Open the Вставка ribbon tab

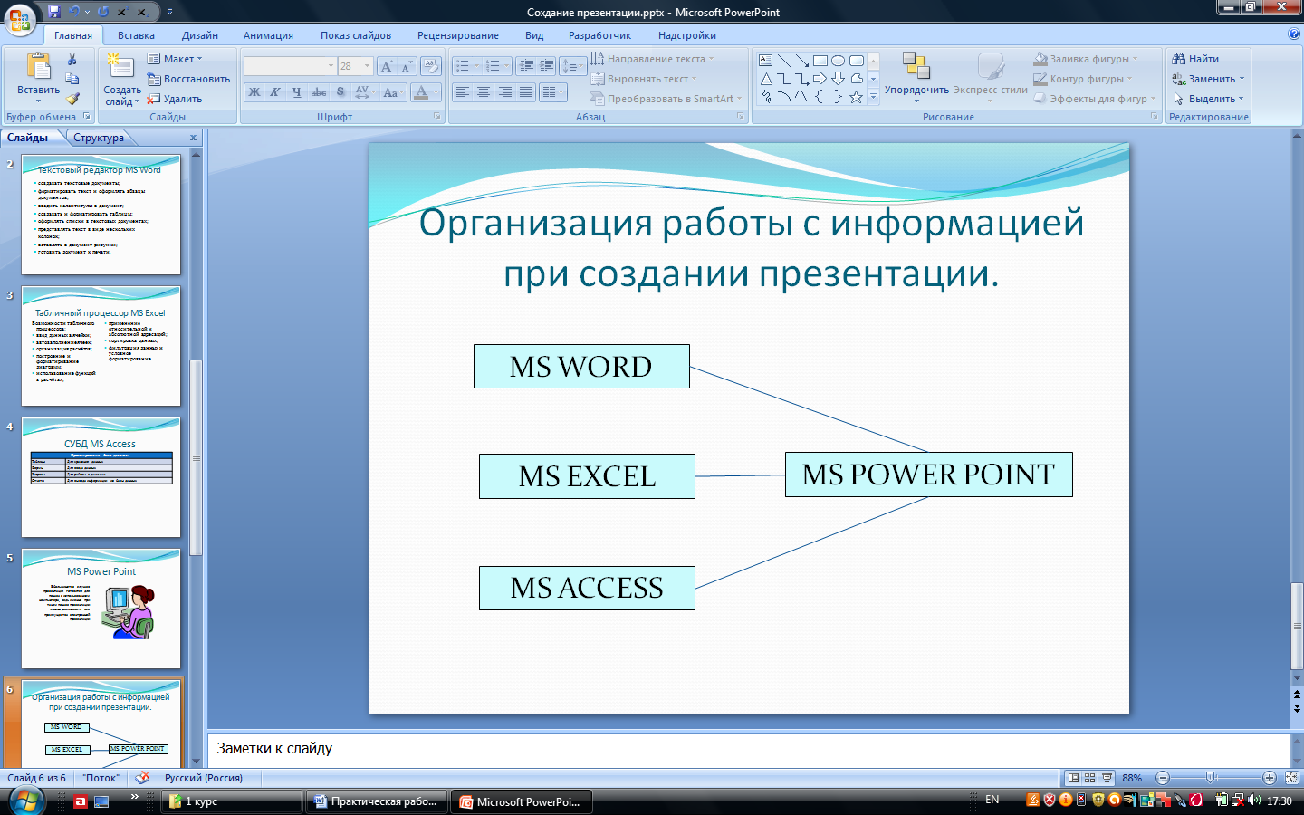(136, 35)
